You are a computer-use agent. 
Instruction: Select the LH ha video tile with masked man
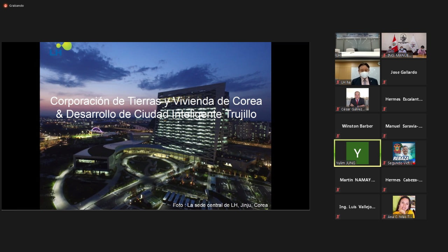click(357, 72)
